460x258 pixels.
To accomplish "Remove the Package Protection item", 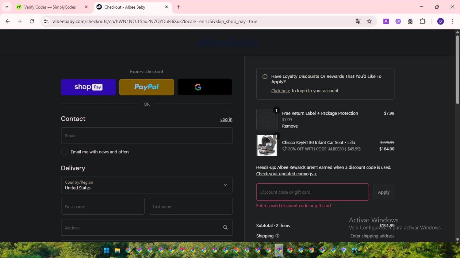I will pos(290,126).
